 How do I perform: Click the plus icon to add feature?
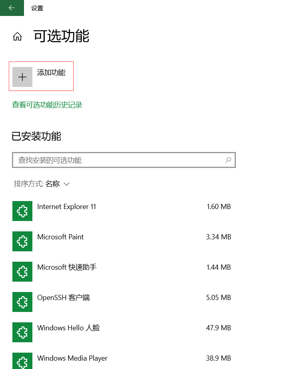[22, 77]
